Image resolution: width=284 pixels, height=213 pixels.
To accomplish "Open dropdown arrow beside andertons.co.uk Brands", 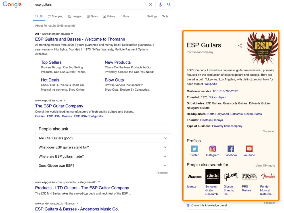I will (x=77, y=203).
